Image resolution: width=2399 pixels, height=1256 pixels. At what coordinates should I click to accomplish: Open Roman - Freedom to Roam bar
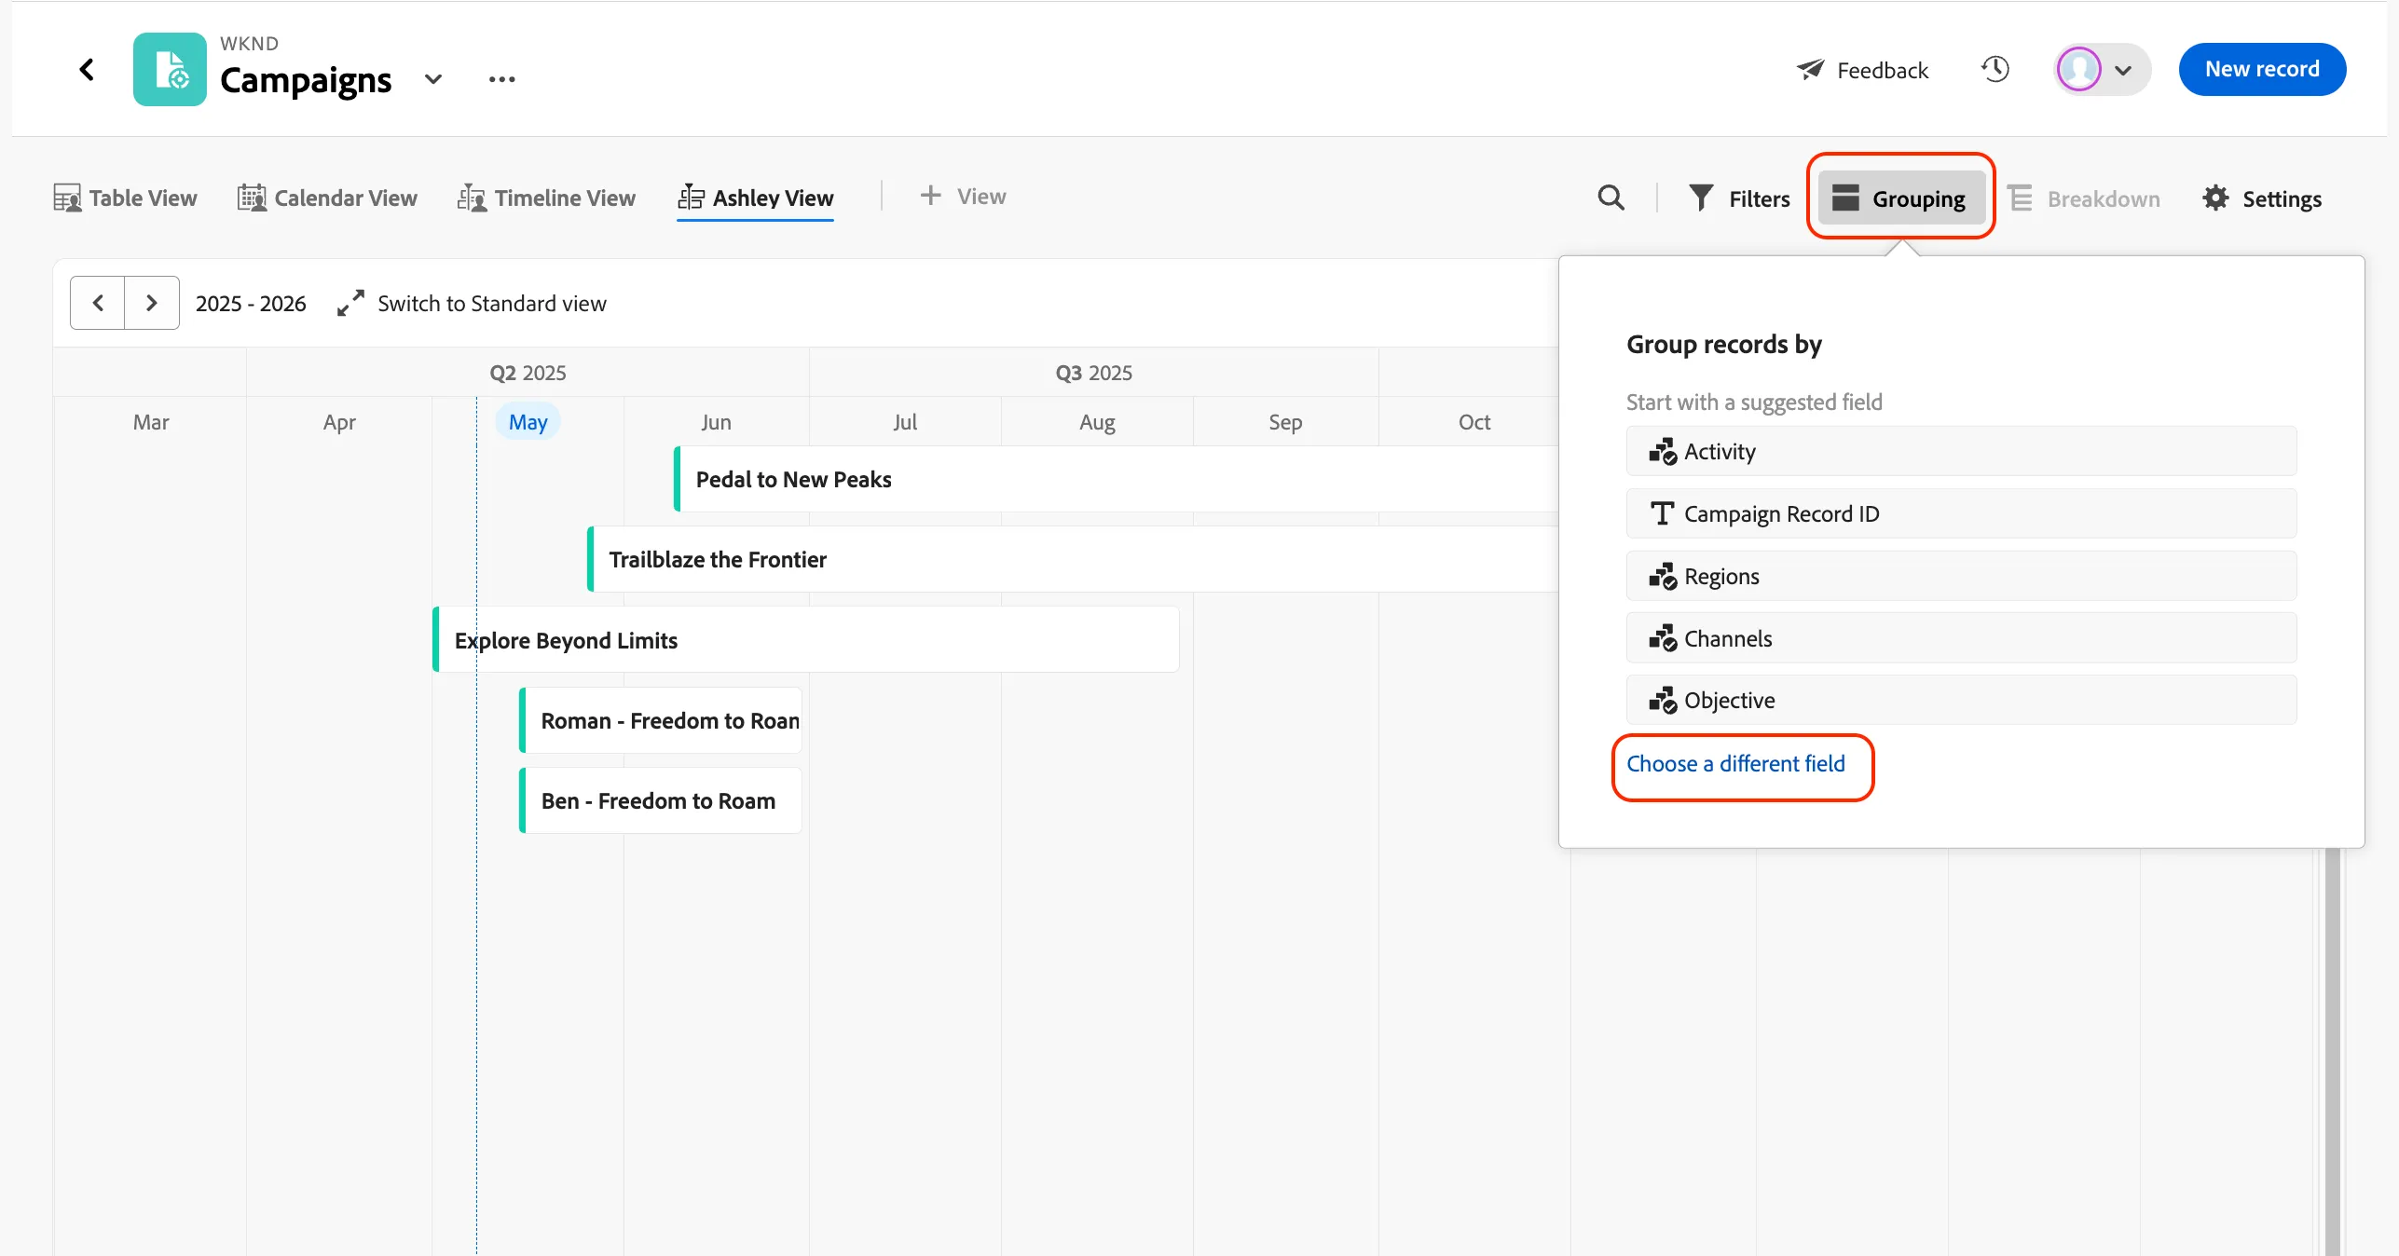(x=661, y=720)
